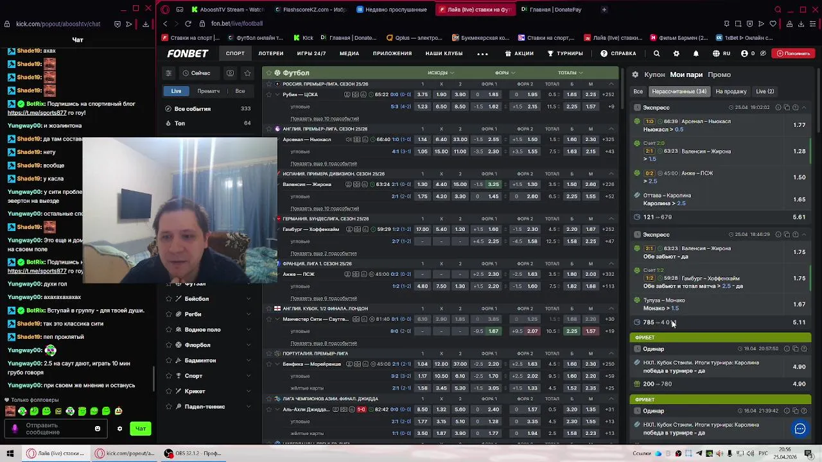
Task: Favorite Бадминтон with its star
Action: pos(169,361)
